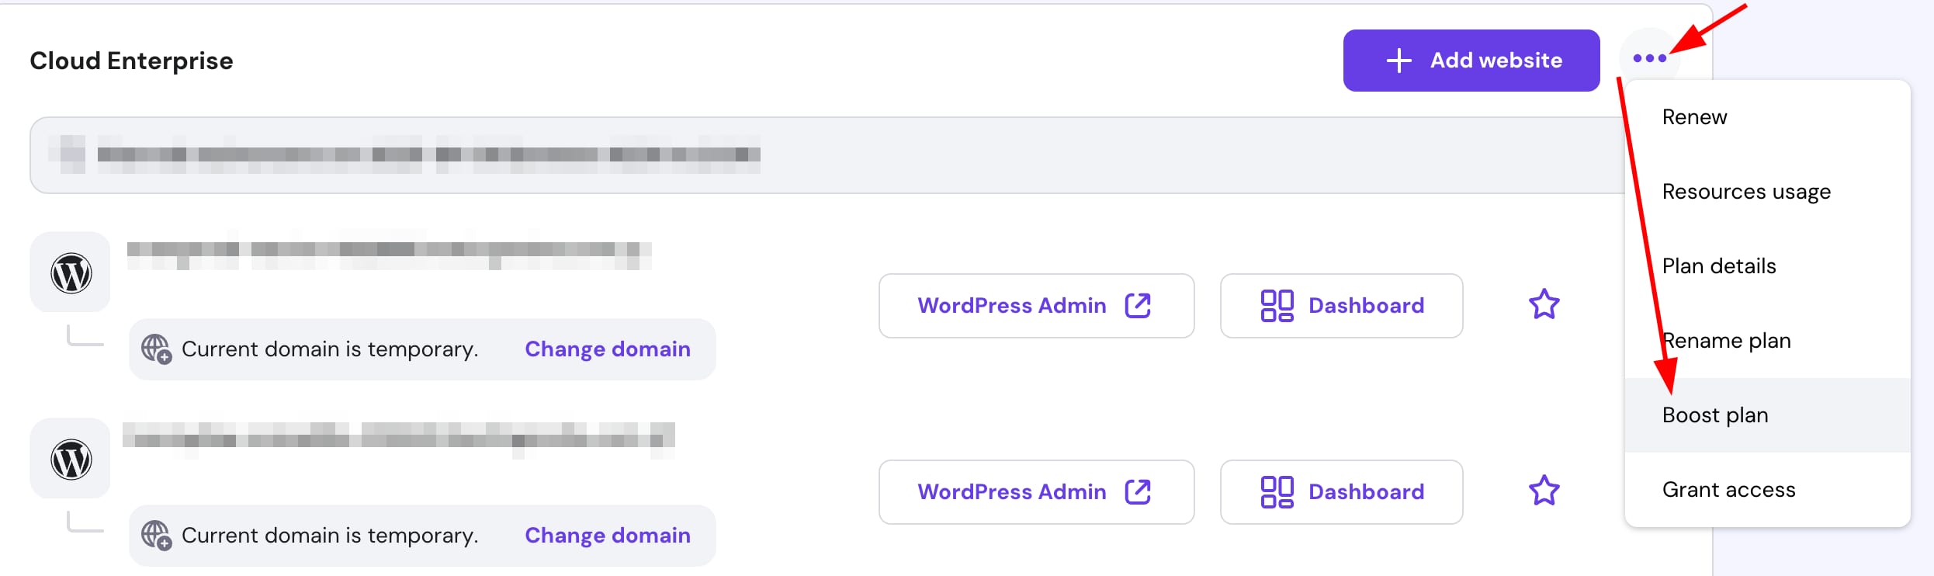Screen dimensions: 1934x576
Task: Open WordPress Admin for the second website
Action: pos(1035,492)
